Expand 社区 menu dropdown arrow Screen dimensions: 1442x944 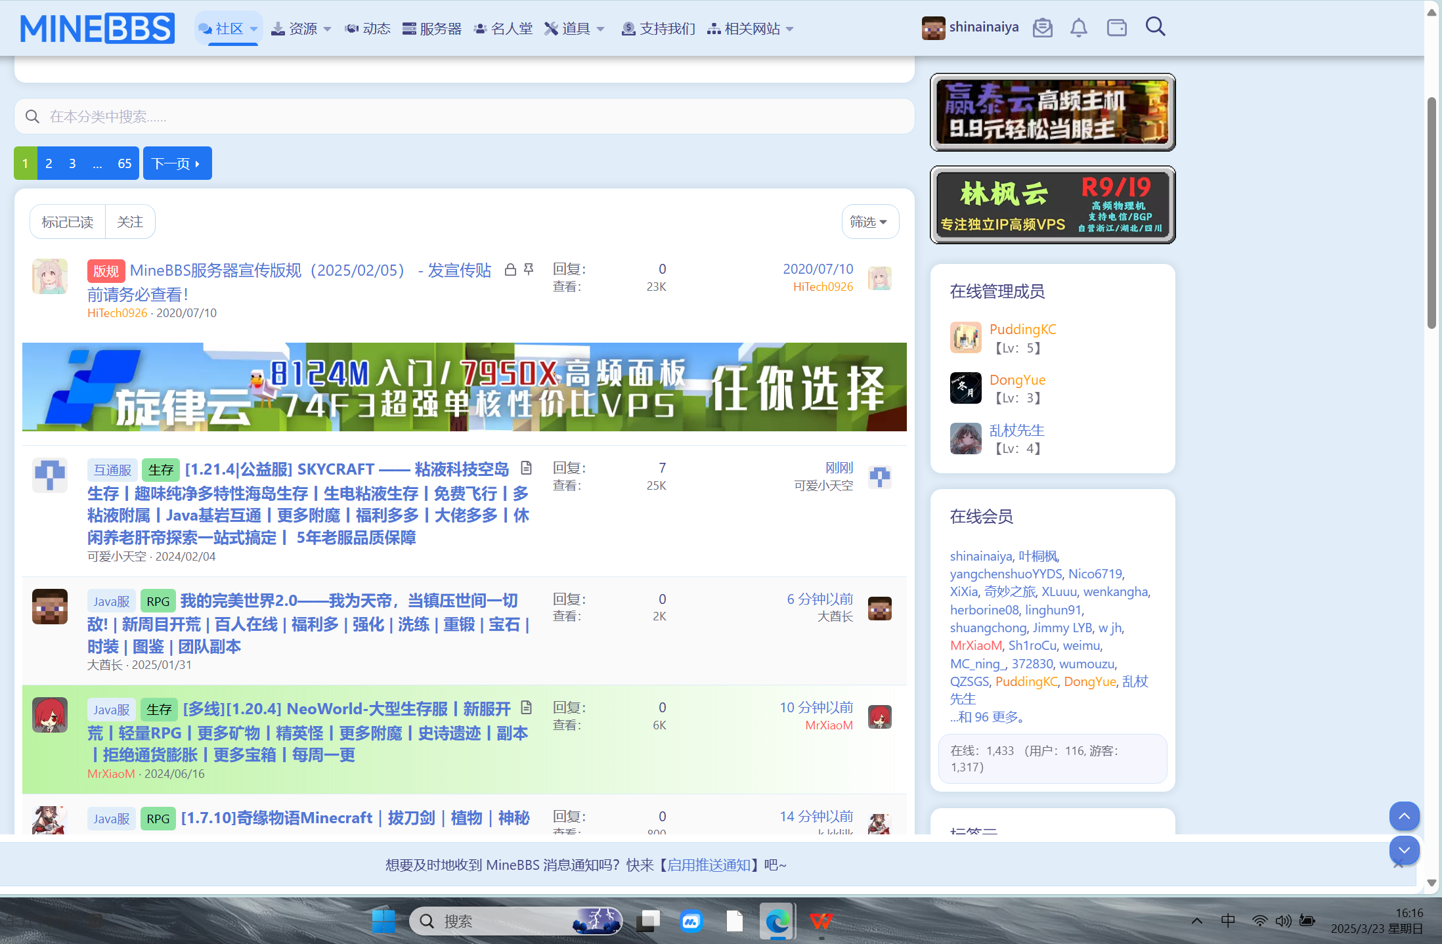click(253, 29)
